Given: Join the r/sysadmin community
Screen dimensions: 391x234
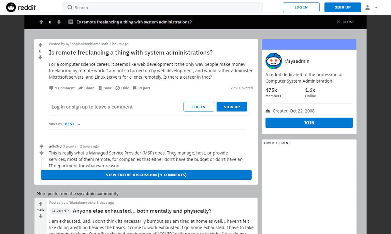Looking at the screenshot, I should [309, 123].
